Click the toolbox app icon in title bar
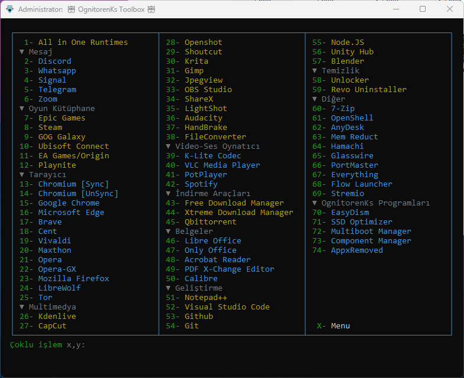The width and height of the screenshot is (464, 378). [x=10, y=9]
